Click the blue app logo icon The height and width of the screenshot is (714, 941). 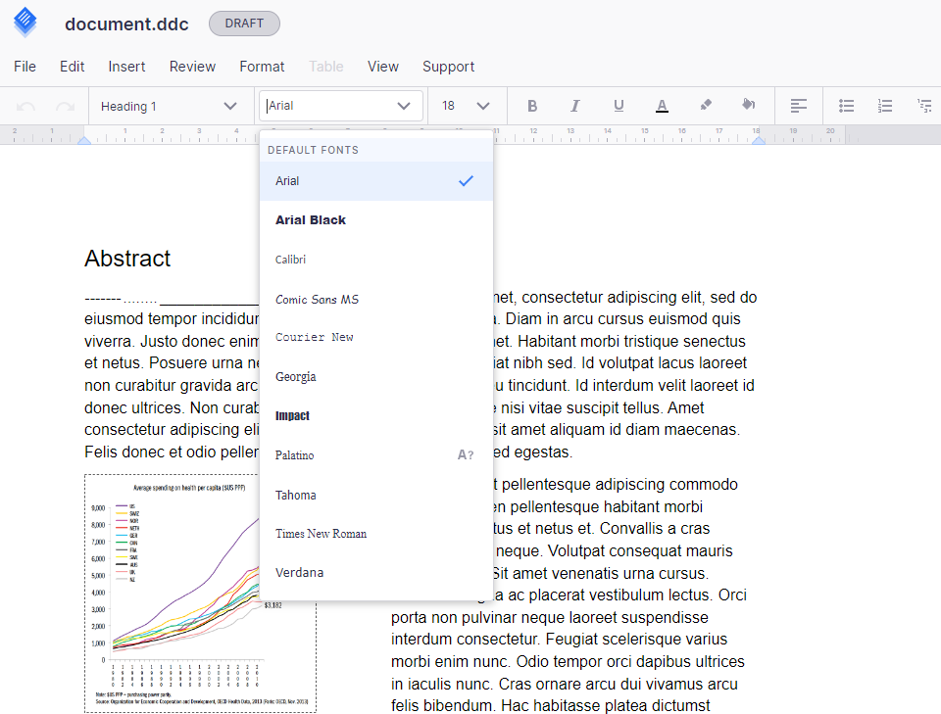coord(25,23)
